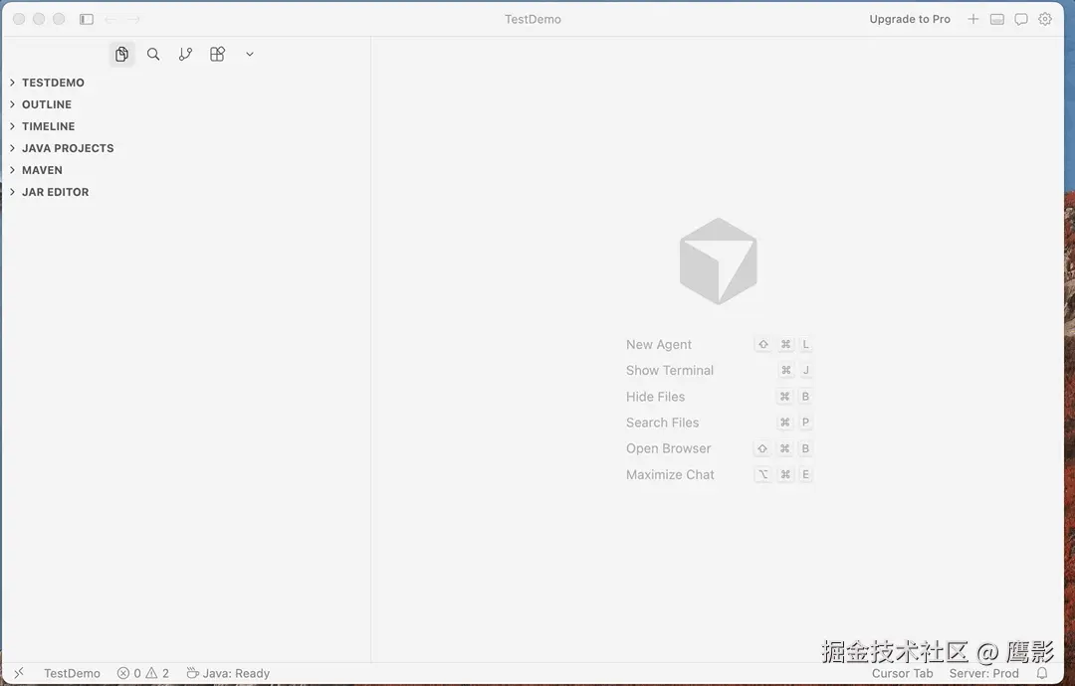Open the Source Control icon
Viewport: 1075px width, 686px height.
tap(185, 54)
